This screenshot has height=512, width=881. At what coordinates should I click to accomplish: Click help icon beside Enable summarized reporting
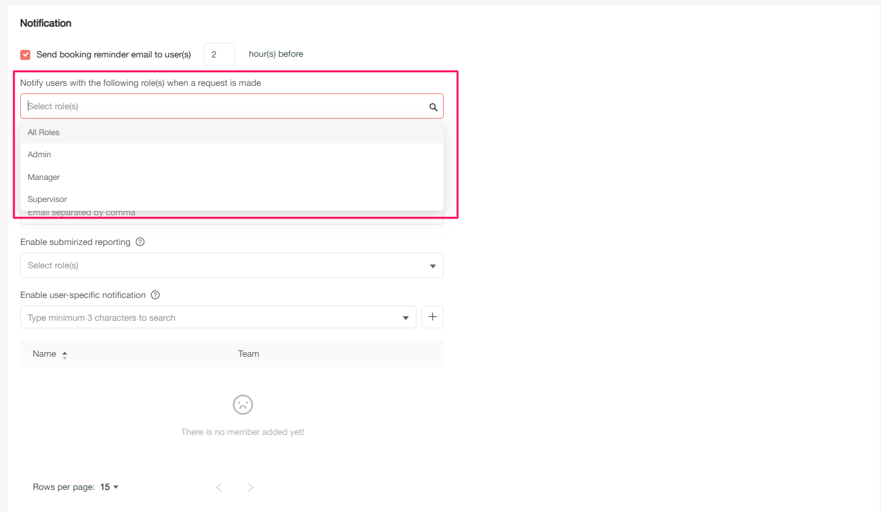pos(140,242)
